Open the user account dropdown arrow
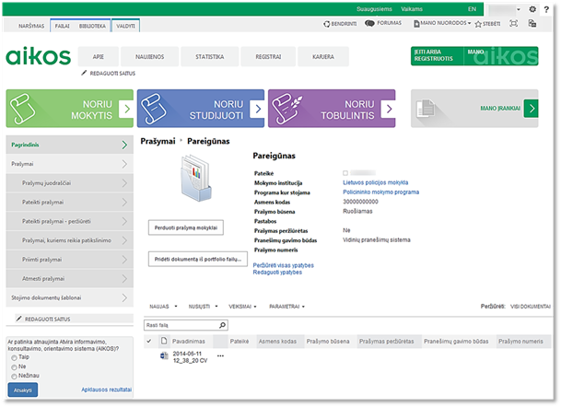 tap(518, 9)
